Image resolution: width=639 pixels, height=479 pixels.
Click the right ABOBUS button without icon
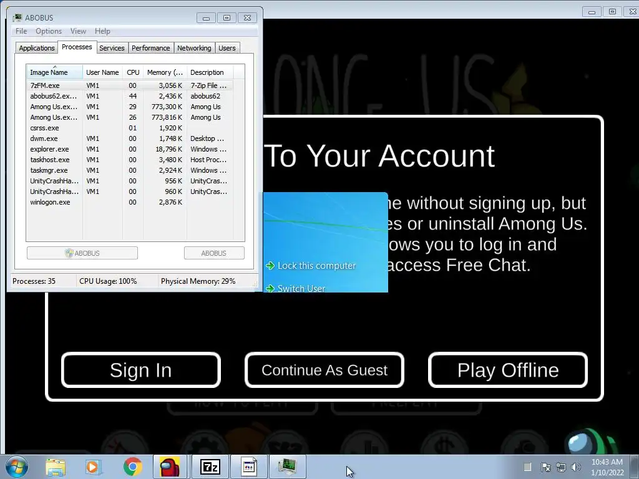click(214, 253)
